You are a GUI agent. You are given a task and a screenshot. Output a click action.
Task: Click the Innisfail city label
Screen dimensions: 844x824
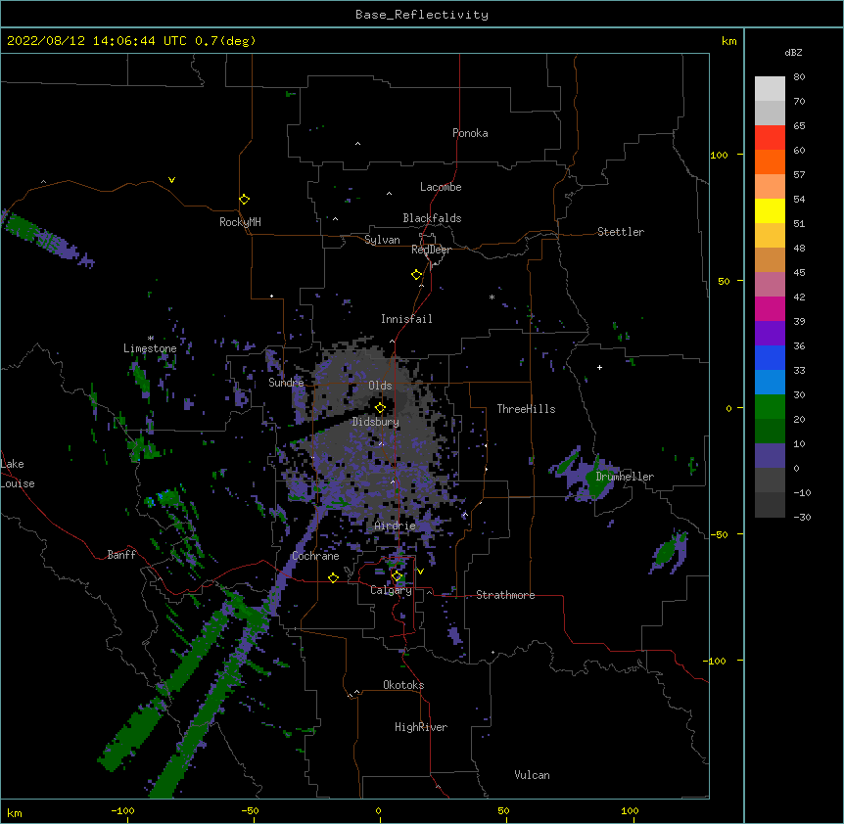[x=406, y=319]
